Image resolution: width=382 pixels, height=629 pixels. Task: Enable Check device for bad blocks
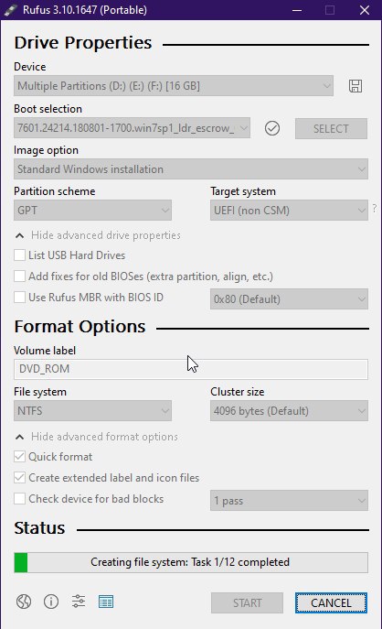point(19,499)
